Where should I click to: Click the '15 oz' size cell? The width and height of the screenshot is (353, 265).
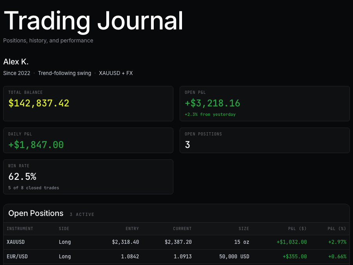pyautogui.click(x=242, y=242)
